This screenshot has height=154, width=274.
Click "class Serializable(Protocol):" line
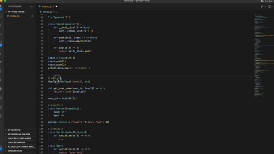click(x=68, y=132)
